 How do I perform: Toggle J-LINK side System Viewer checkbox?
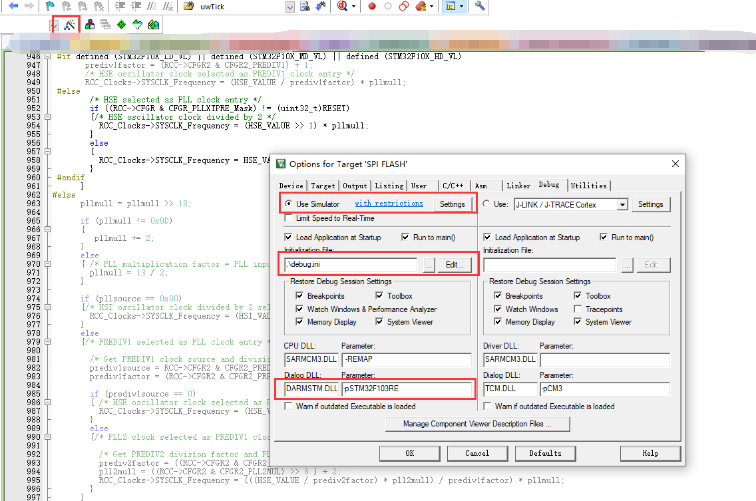click(x=578, y=321)
